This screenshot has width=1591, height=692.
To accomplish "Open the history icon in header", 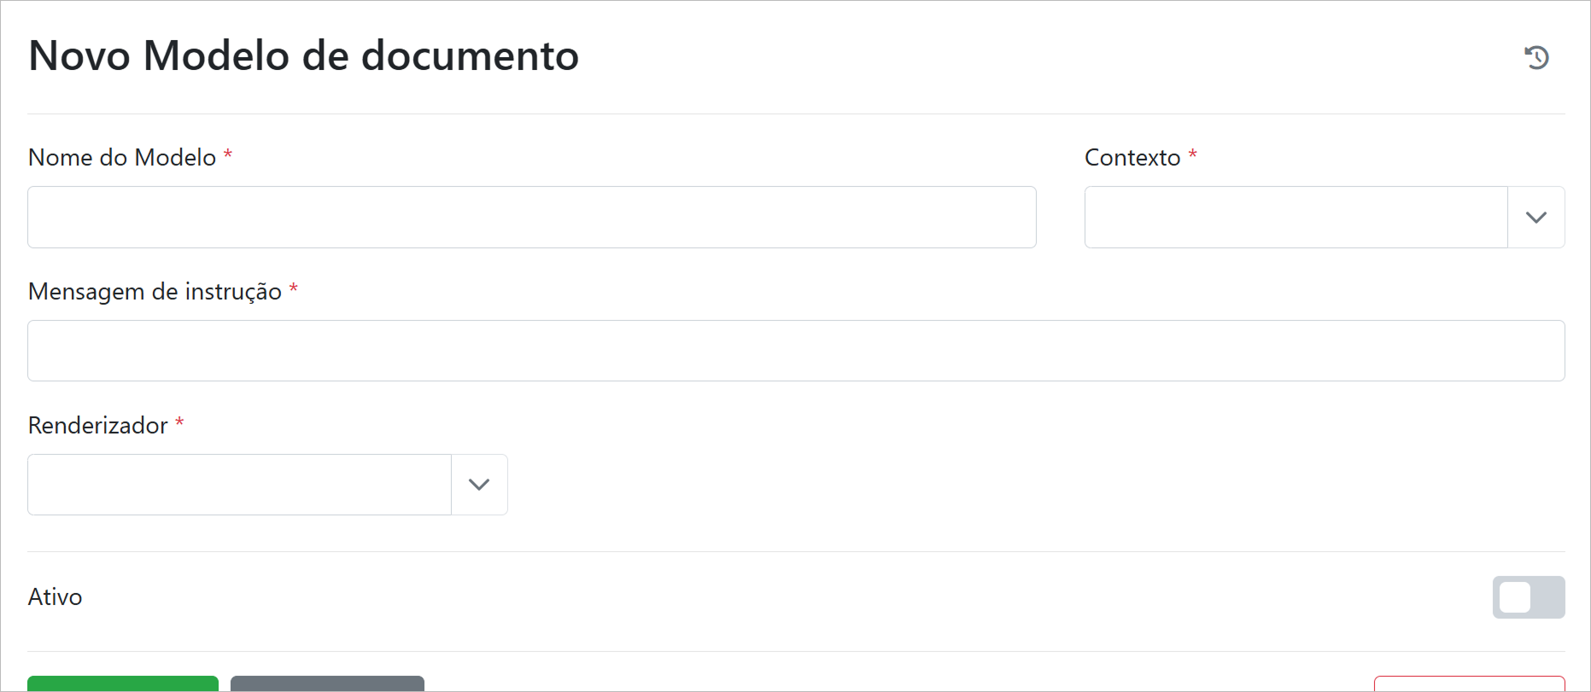I will coord(1536,57).
